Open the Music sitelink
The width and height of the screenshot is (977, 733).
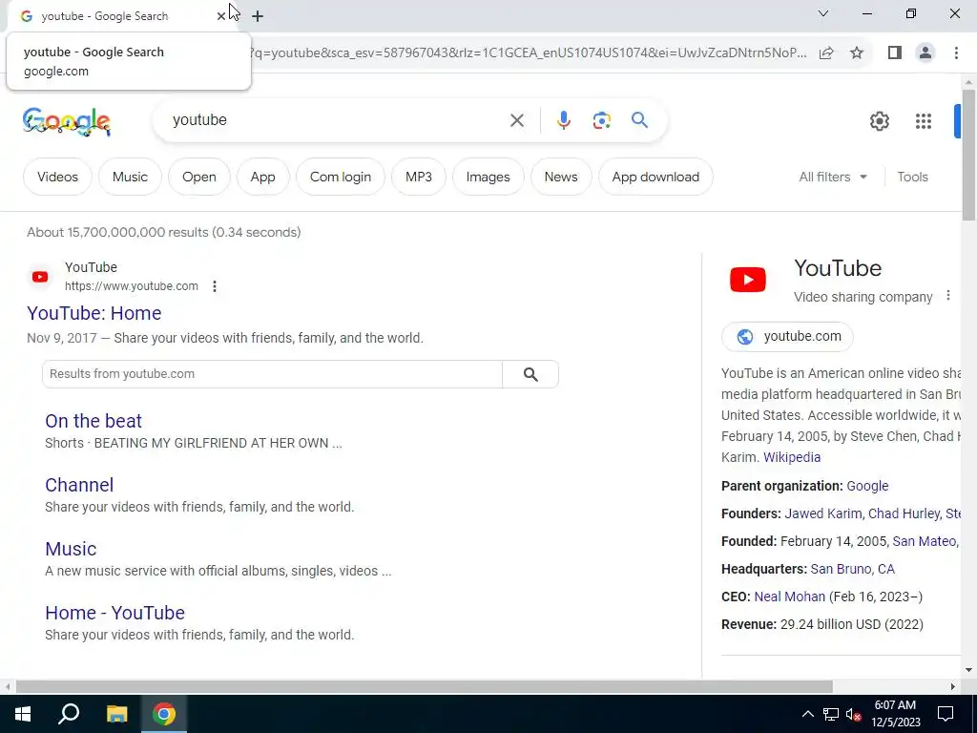pos(71,549)
